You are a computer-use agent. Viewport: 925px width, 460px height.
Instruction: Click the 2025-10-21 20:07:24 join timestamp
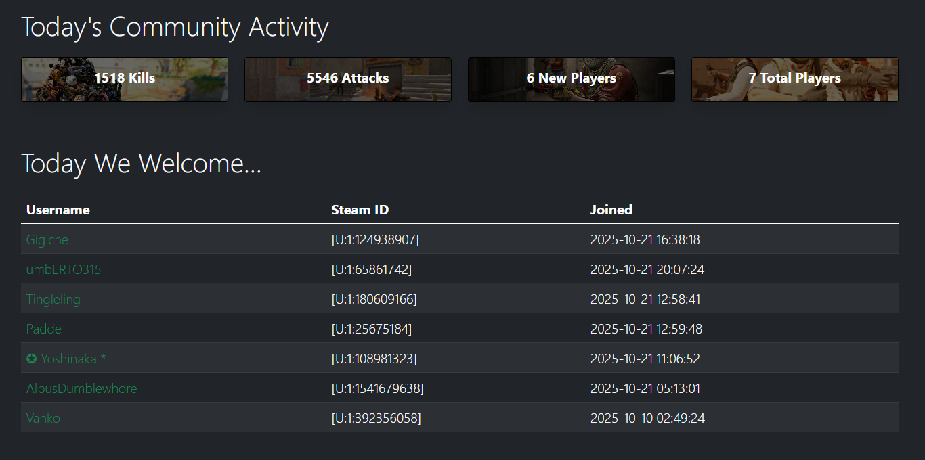click(647, 269)
